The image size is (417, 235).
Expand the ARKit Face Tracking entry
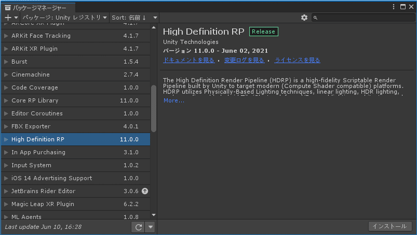[6, 35]
